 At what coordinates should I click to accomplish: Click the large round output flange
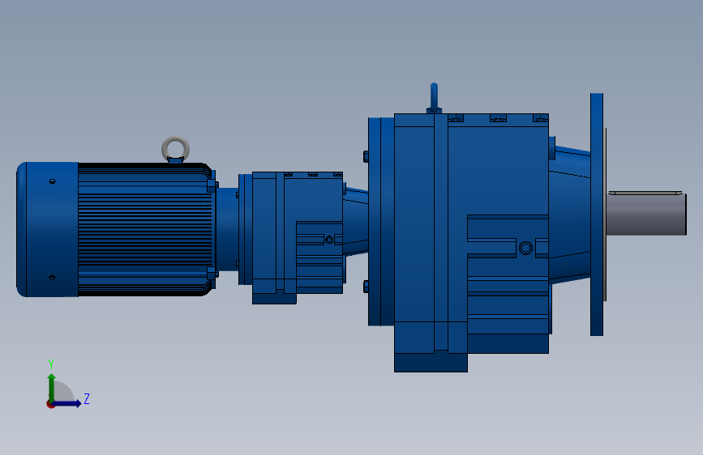597,214
